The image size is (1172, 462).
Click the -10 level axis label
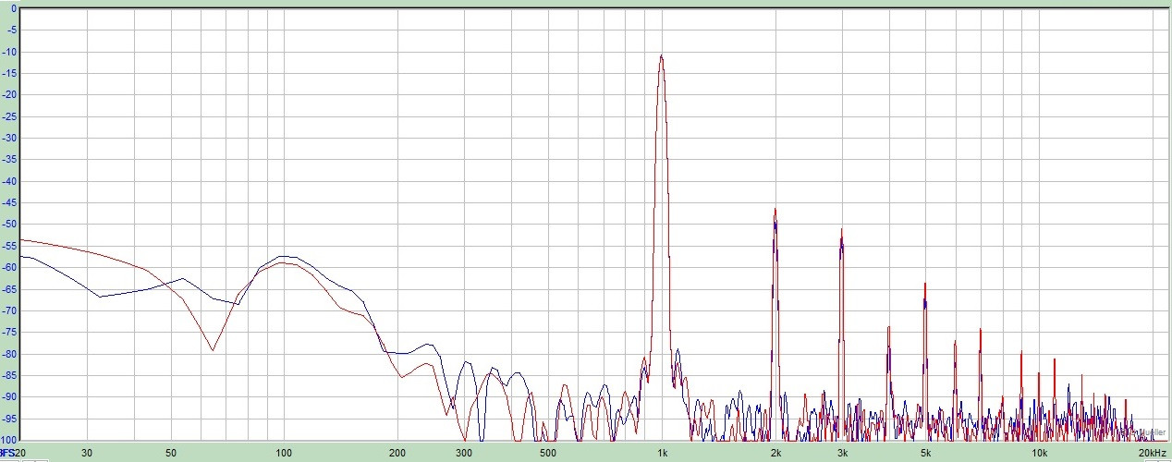click(13, 52)
